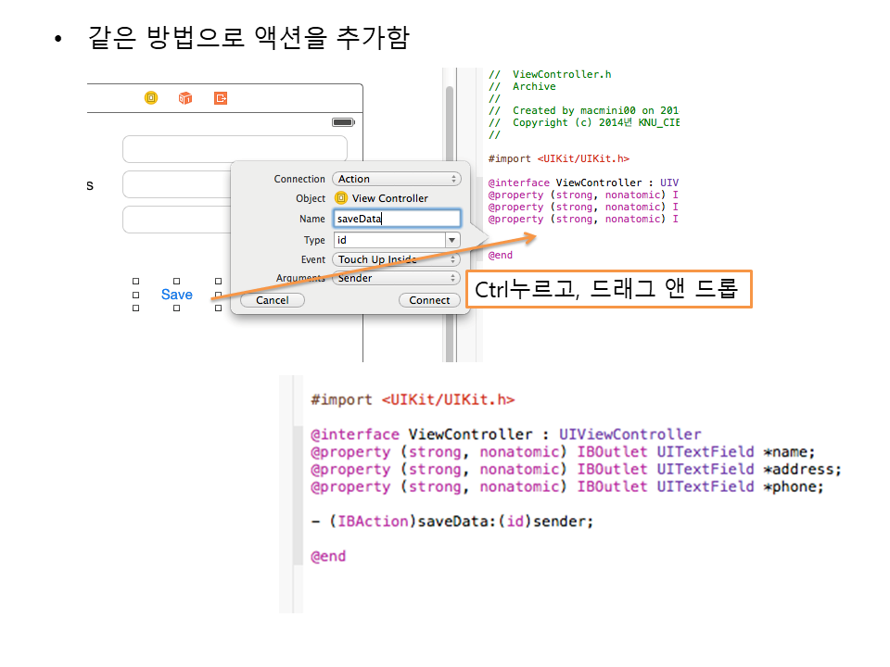Image resolution: width=890 pixels, height=667 pixels.
Task: Click the blue Save button on canvas
Action: pos(176,295)
